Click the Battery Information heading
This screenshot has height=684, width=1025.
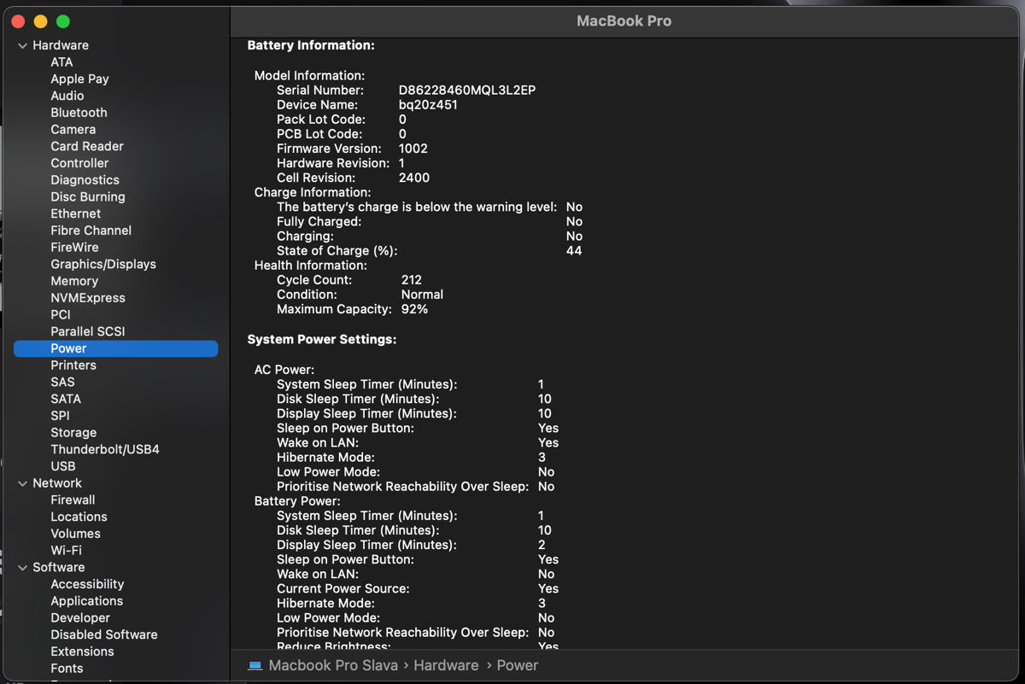click(x=311, y=45)
